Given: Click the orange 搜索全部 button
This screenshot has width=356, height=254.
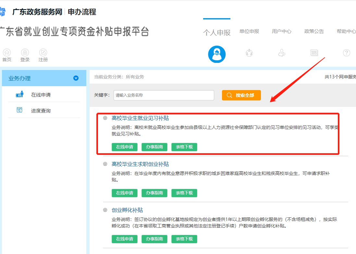Looking at the screenshot, I should (241, 95).
